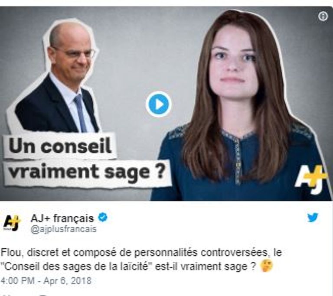Image resolution: width=333 pixels, height=296 pixels.
Task: Click the AJ+ watermark logo in video
Action: pos(310,180)
